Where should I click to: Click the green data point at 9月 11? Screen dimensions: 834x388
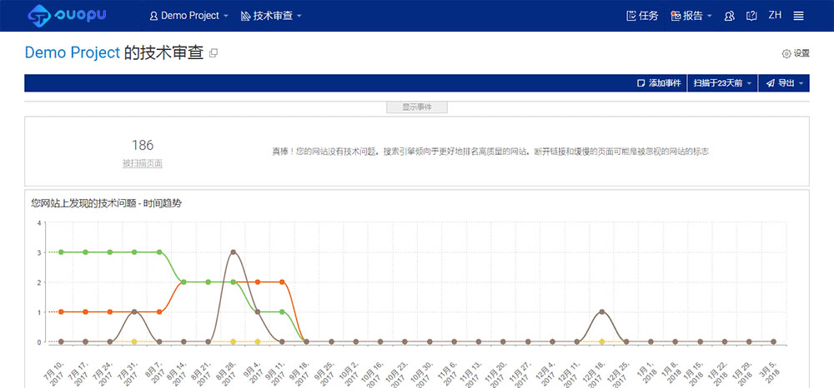click(282, 311)
